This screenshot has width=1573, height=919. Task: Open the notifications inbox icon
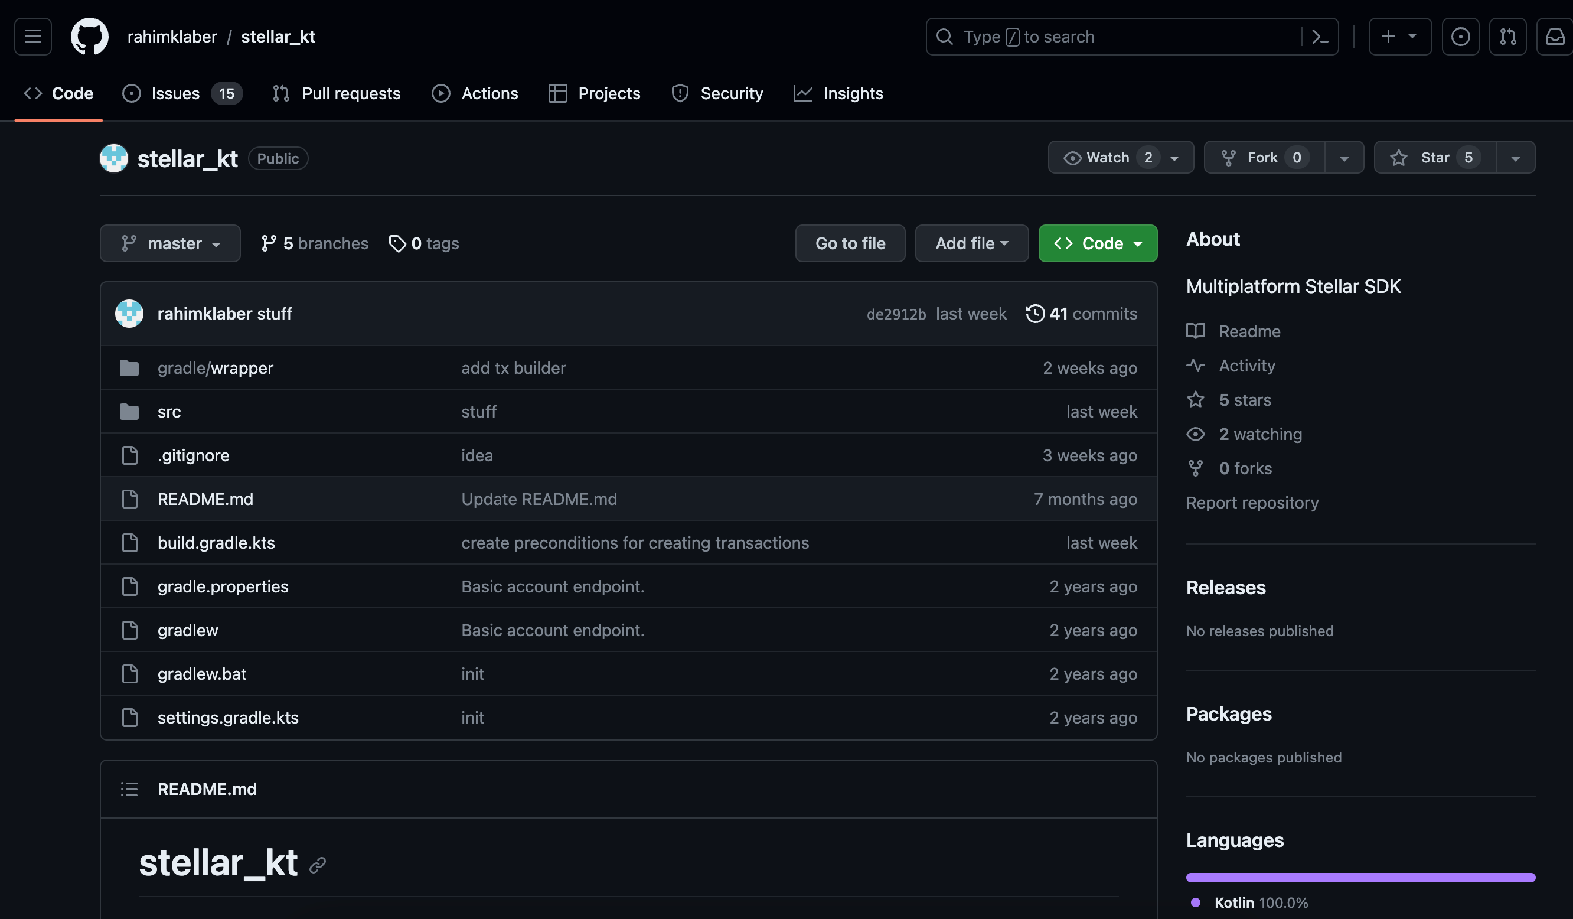click(1554, 37)
